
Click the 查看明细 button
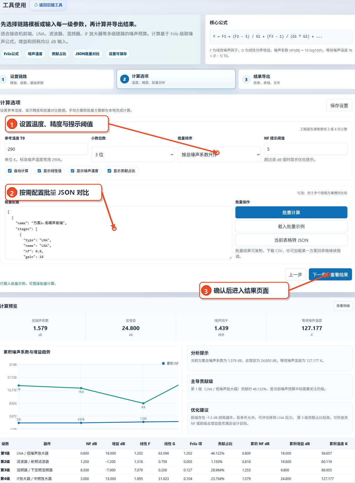point(343,306)
